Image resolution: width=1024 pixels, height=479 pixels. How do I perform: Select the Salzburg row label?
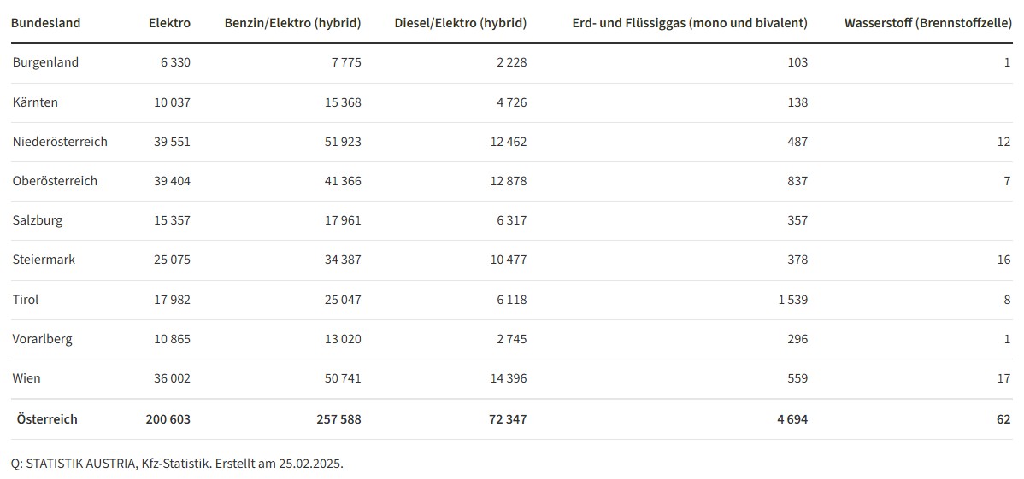38,220
